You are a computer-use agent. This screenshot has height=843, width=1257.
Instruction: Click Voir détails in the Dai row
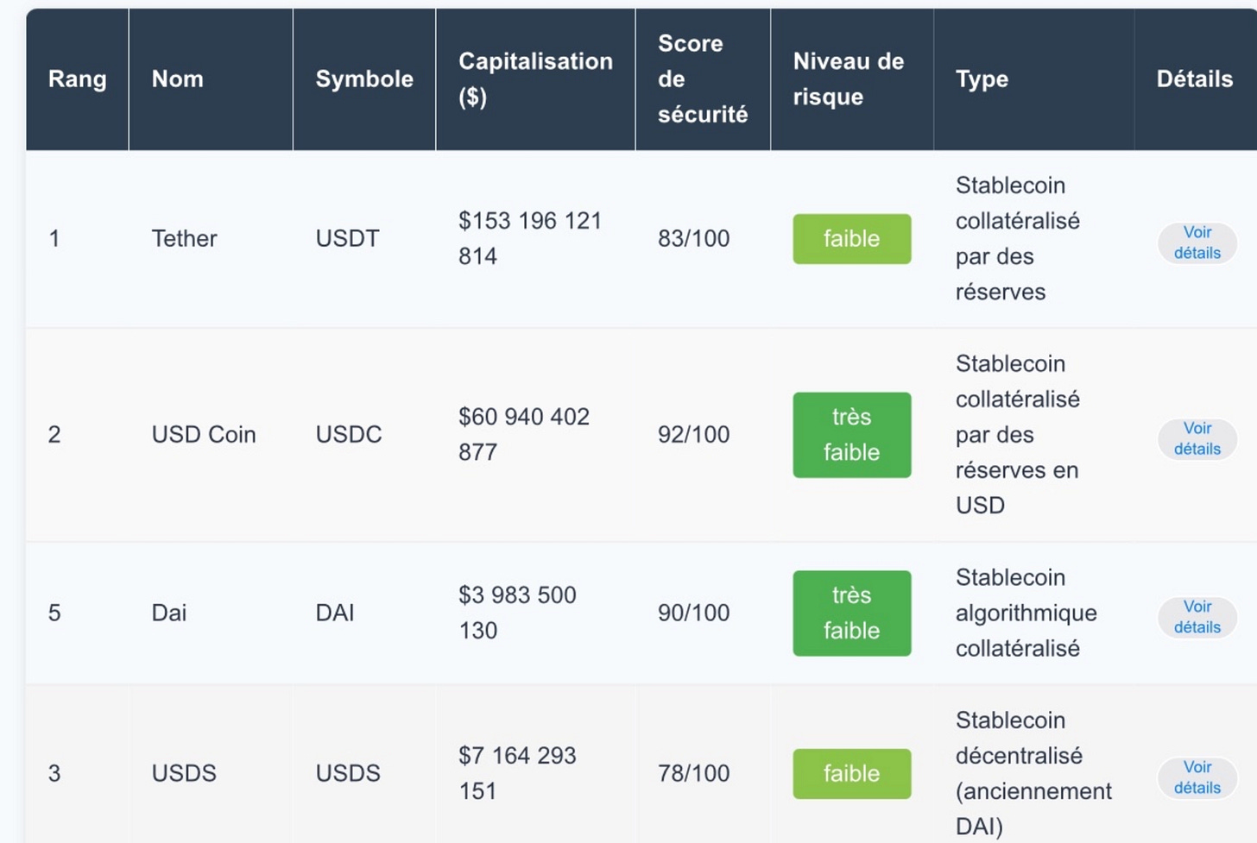pyautogui.click(x=1197, y=617)
